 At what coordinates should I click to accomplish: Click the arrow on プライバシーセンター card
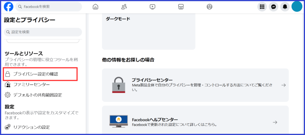coord(284,85)
